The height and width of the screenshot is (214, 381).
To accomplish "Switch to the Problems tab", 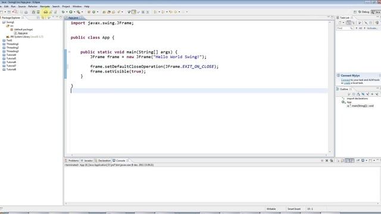I will (x=72, y=160).
